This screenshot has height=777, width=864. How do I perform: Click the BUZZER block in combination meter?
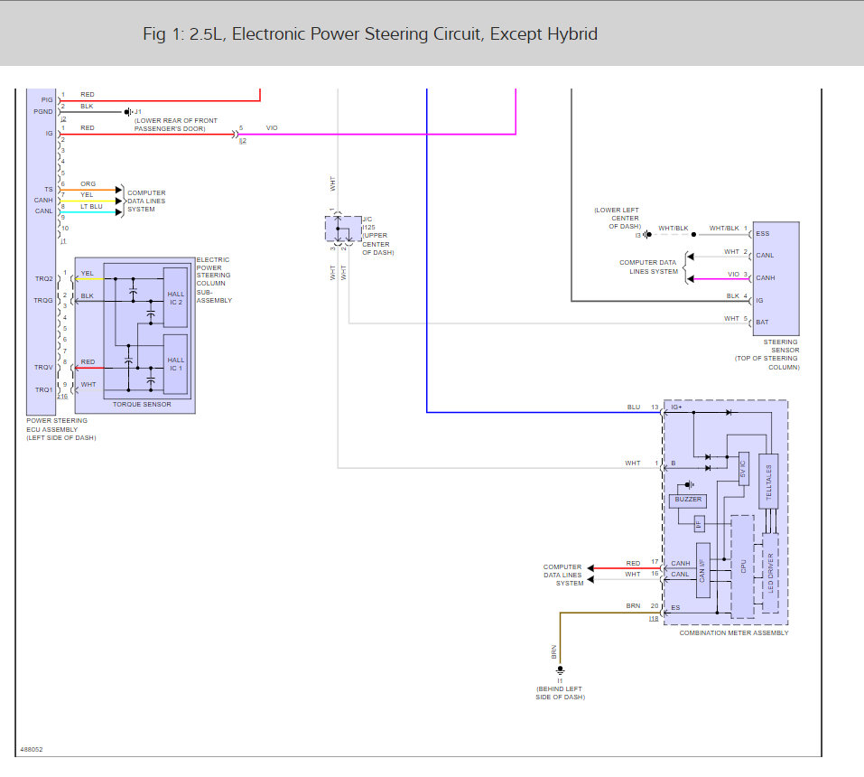[688, 501]
